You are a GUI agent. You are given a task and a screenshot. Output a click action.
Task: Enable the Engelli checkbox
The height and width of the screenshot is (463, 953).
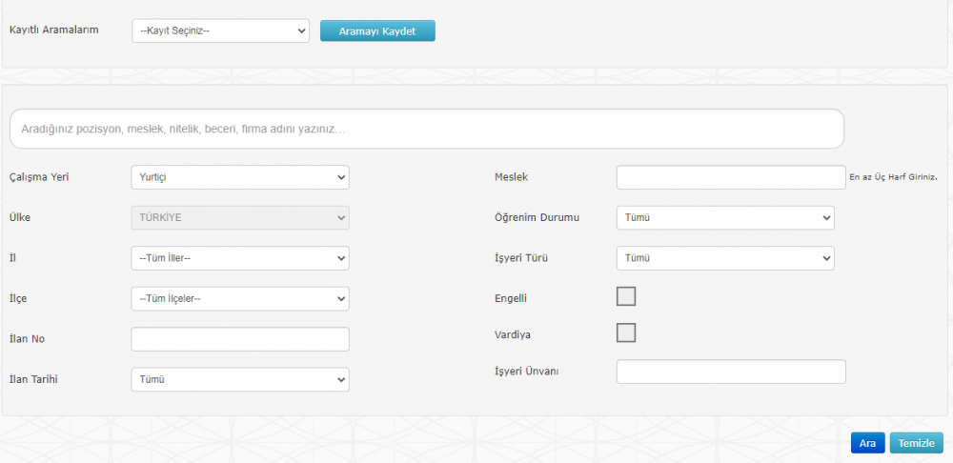(x=626, y=296)
